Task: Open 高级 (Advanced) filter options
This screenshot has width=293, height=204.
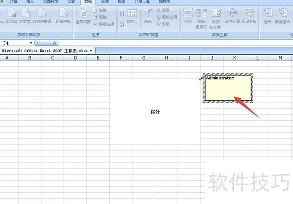Action: (x=163, y=24)
